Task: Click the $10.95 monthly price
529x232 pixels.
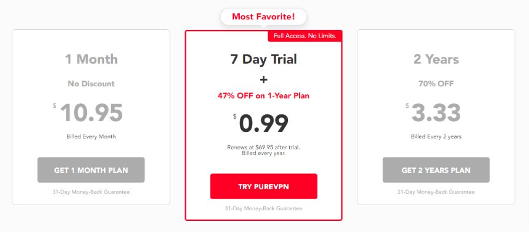Action: (x=88, y=112)
